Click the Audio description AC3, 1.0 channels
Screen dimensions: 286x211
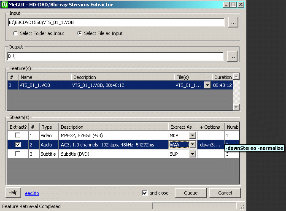(113, 145)
